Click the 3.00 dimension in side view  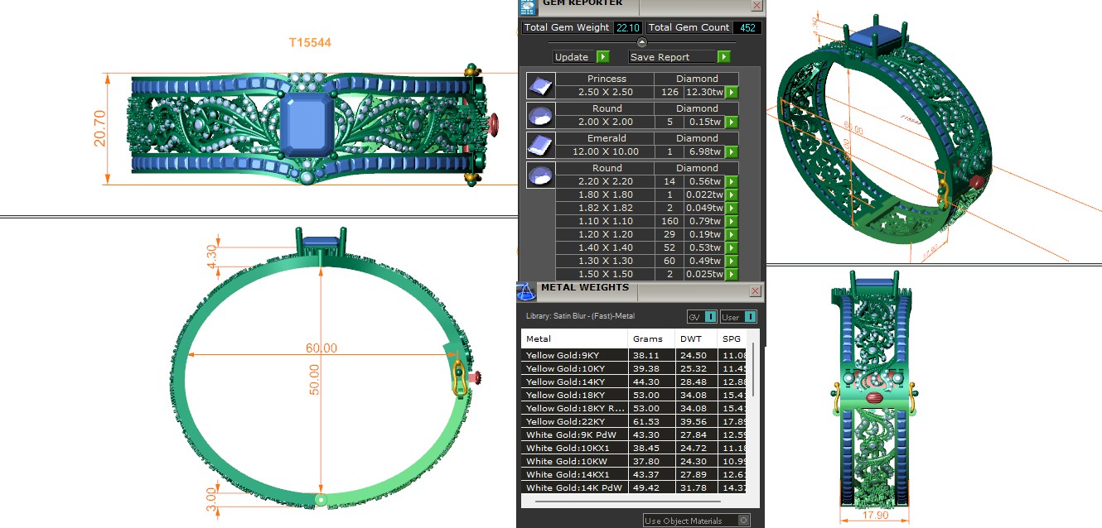(x=212, y=498)
